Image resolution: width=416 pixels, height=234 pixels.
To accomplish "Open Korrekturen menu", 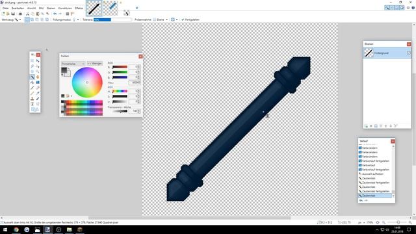I will 65,8.
